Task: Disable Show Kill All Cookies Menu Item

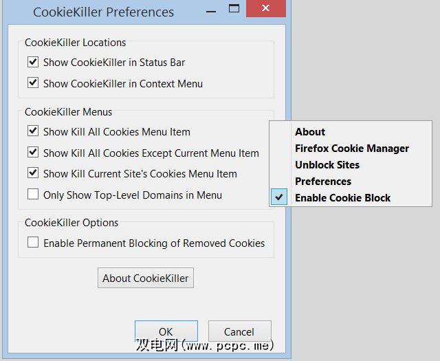Action: (x=33, y=131)
